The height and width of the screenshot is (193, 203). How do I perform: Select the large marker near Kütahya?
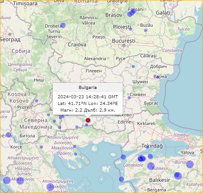178,176
